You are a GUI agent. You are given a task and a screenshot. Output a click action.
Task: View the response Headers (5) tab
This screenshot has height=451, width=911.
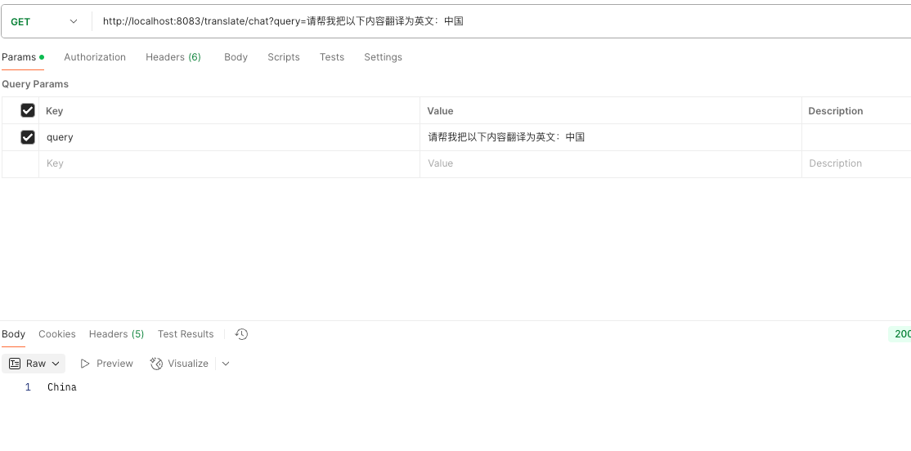[116, 334]
